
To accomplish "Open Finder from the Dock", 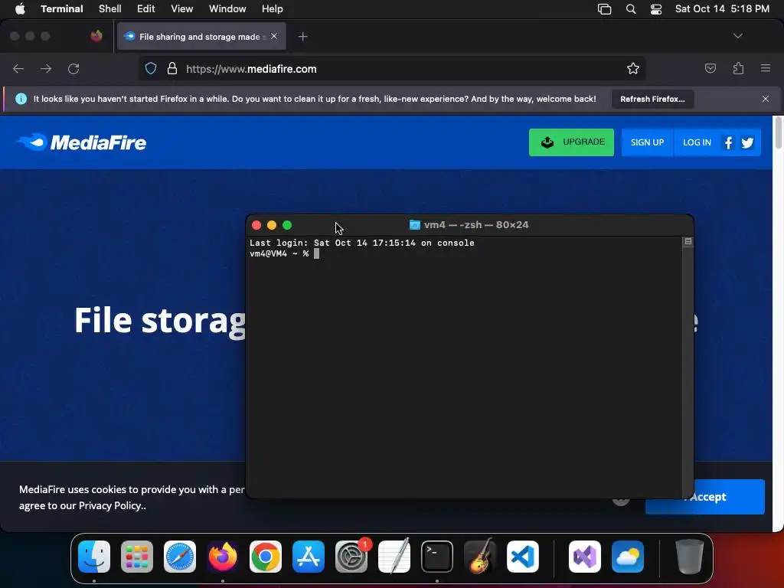I will click(94, 557).
